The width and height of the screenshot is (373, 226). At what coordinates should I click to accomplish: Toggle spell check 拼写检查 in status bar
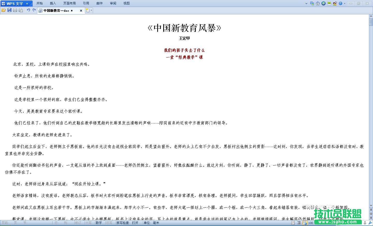coord(128,222)
